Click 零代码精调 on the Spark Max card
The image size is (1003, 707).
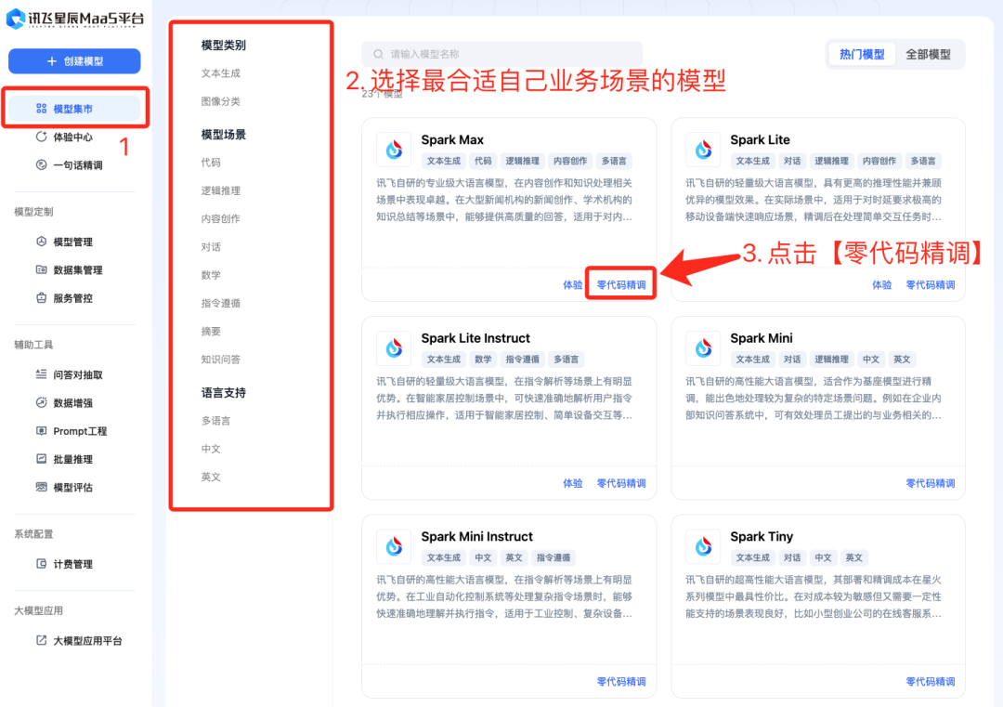[x=621, y=284]
